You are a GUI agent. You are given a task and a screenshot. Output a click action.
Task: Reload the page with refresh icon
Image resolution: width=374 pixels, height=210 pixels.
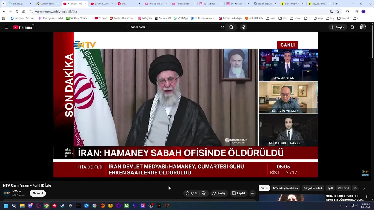17,12
